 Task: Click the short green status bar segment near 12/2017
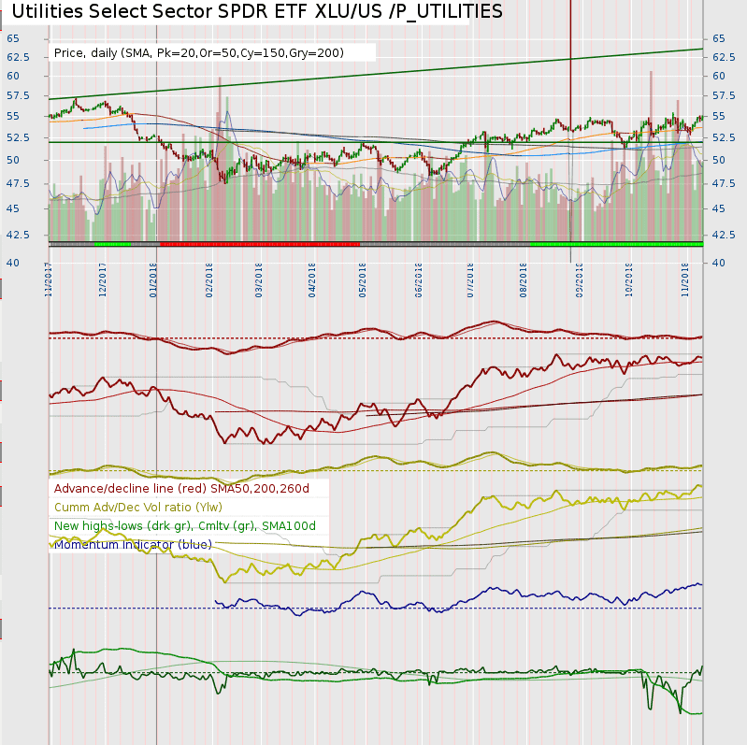112,244
